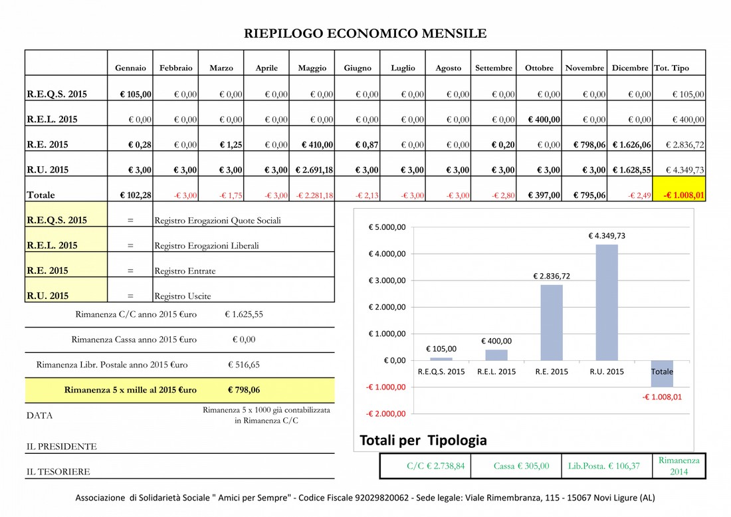Click the Cassa € 305,00 green cell
731x517 pixels.
516,466
